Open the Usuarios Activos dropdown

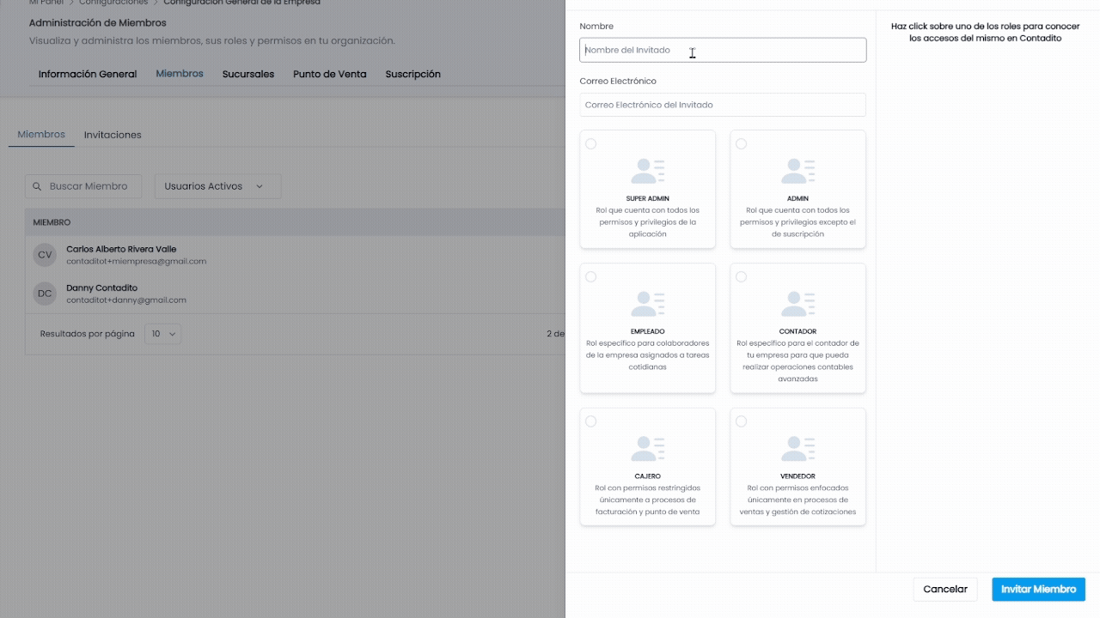click(217, 186)
